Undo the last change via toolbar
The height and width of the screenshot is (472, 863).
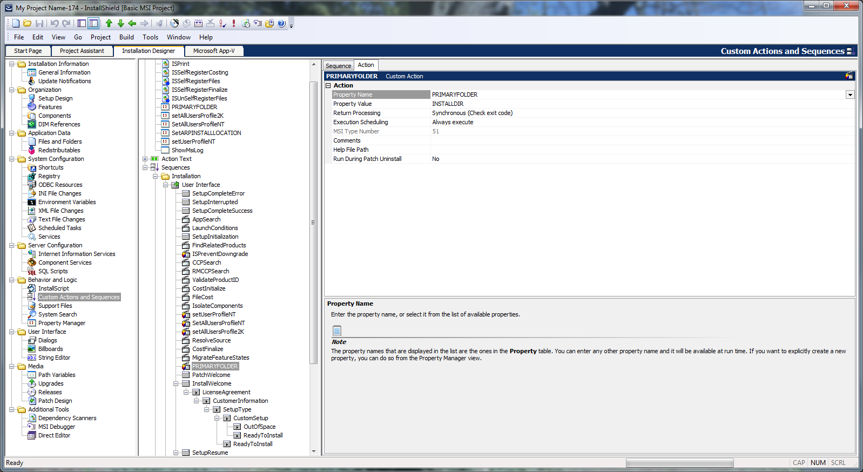point(55,23)
